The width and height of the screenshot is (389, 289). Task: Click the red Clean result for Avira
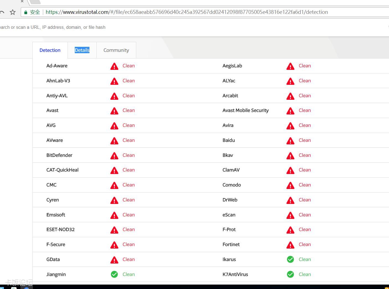305,125
